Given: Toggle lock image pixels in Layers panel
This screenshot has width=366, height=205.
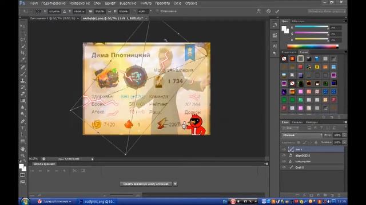Looking at the screenshot, I should 304,142.
